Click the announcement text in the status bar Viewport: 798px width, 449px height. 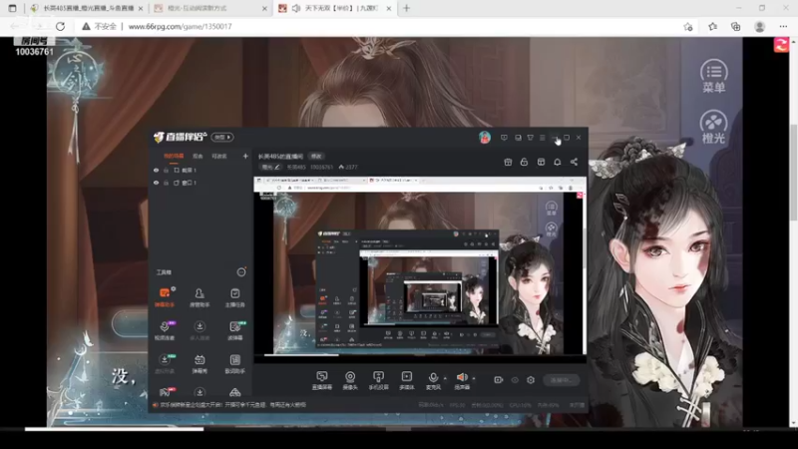point(233,405)
